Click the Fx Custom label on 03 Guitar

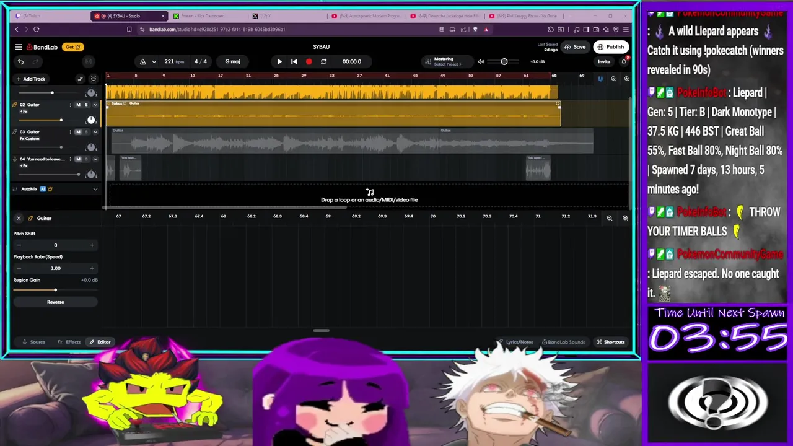pos(30,139)
